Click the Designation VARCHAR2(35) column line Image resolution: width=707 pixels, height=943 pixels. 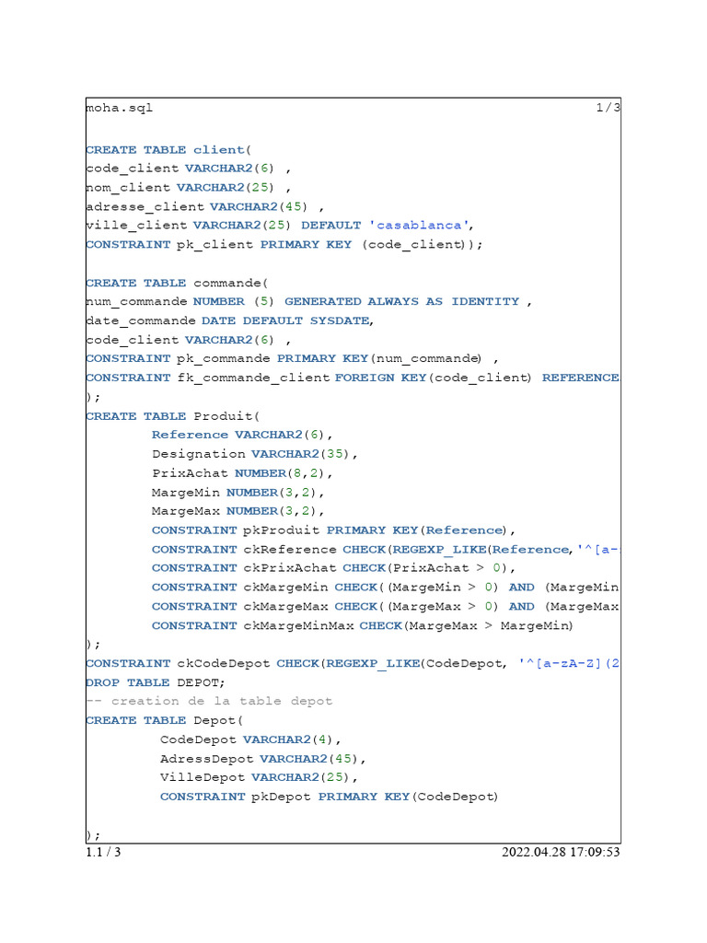[254, 454]
